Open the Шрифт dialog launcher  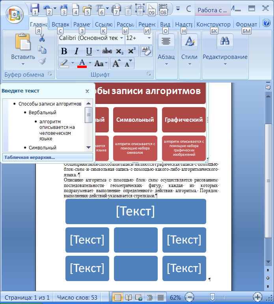click(149, 74)
